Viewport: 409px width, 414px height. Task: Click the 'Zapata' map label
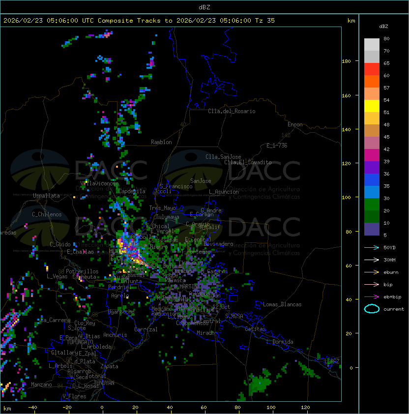(109, 366)
